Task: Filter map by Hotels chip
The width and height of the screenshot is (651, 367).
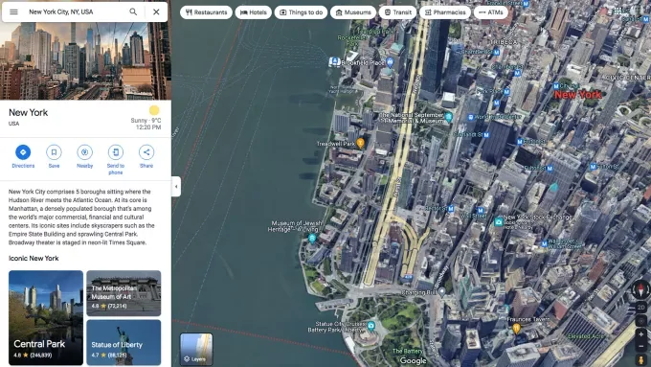Action: point(254,12)
